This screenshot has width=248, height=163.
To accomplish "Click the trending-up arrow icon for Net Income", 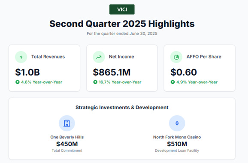I will tap(99, 57).
